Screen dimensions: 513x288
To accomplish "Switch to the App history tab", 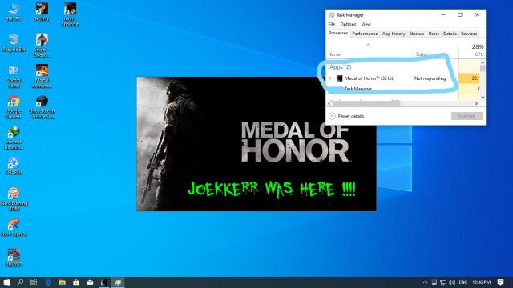I will click(x=394, y=34).
